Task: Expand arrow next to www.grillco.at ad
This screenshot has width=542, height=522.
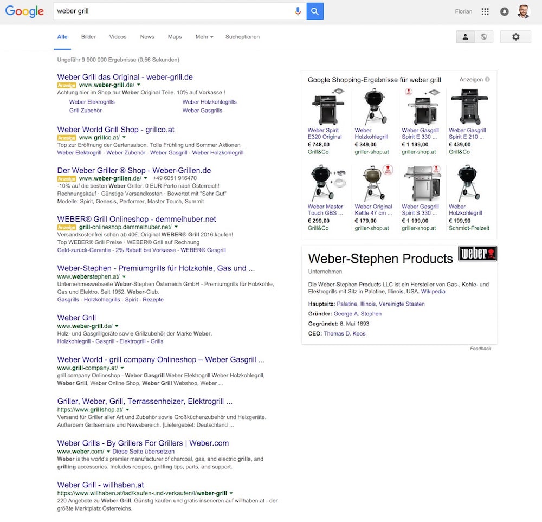Action: point(124,138)
